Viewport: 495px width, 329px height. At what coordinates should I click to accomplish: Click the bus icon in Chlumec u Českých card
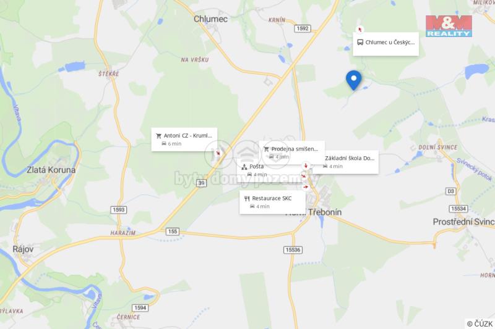pos(360,42)
